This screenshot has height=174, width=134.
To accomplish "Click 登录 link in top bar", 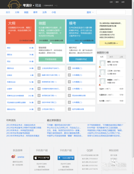I will (117, 2).
